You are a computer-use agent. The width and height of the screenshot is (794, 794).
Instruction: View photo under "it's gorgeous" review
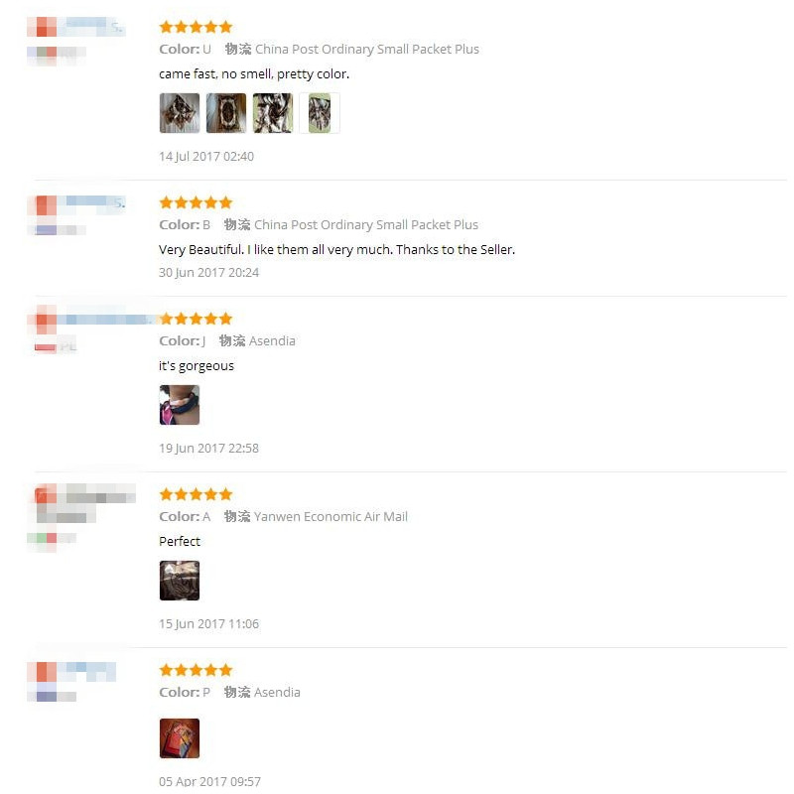click(180, 405)
